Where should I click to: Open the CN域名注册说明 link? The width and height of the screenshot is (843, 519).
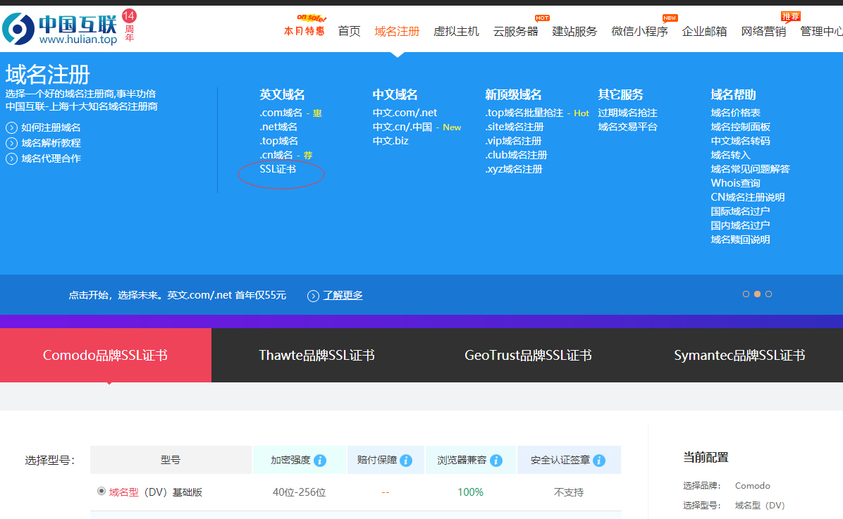pyautogui.click(x=748, y=197)
